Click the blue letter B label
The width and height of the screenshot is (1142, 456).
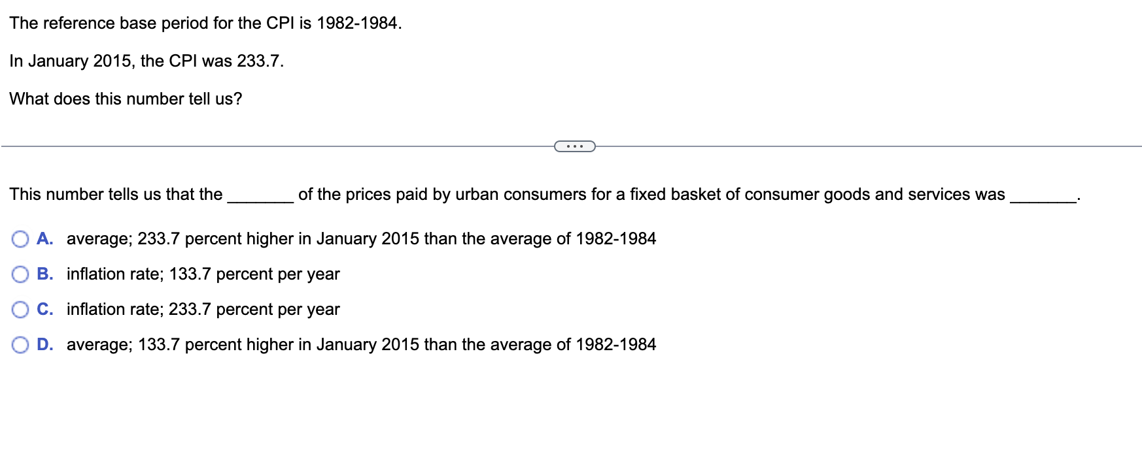44,274
